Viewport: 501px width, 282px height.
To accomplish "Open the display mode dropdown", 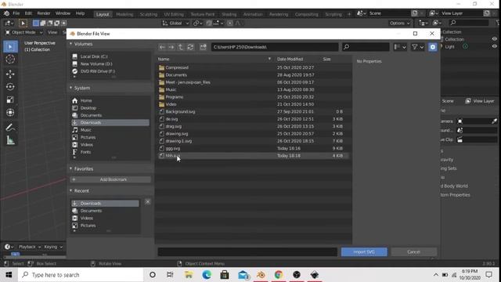I will pos(400,47).
